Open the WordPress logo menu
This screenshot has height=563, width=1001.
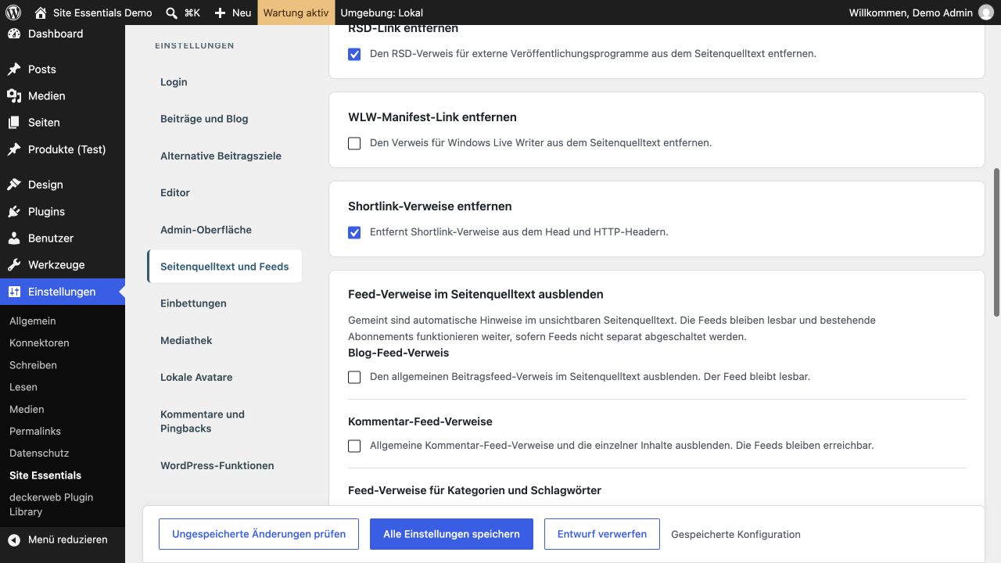coord(13,13)
